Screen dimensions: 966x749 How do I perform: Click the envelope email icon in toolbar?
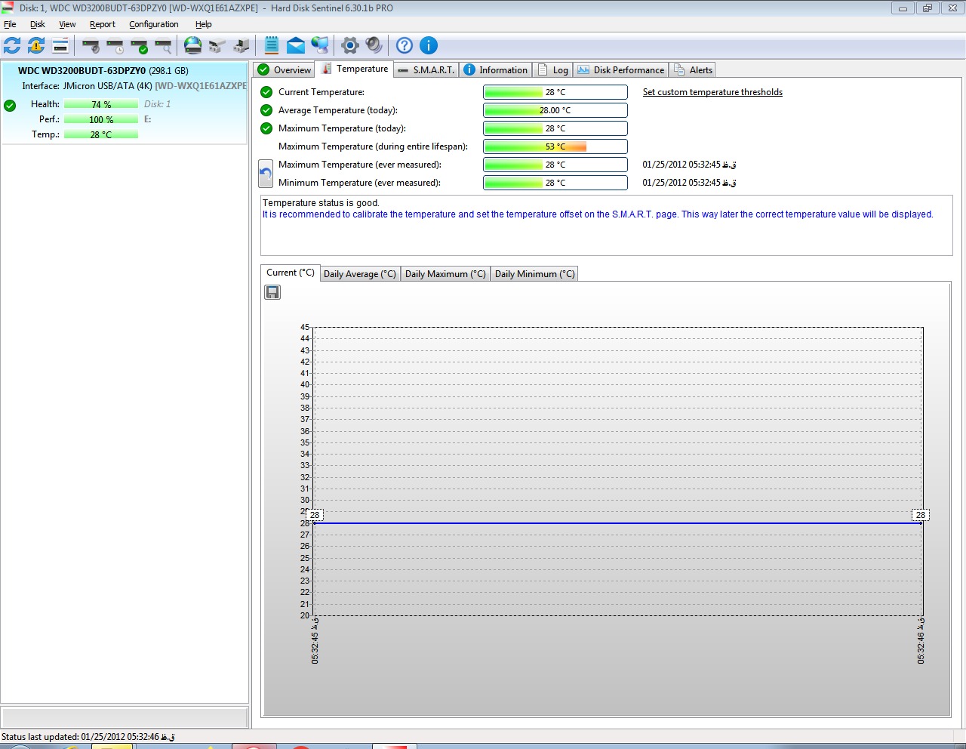click(296, 46)
